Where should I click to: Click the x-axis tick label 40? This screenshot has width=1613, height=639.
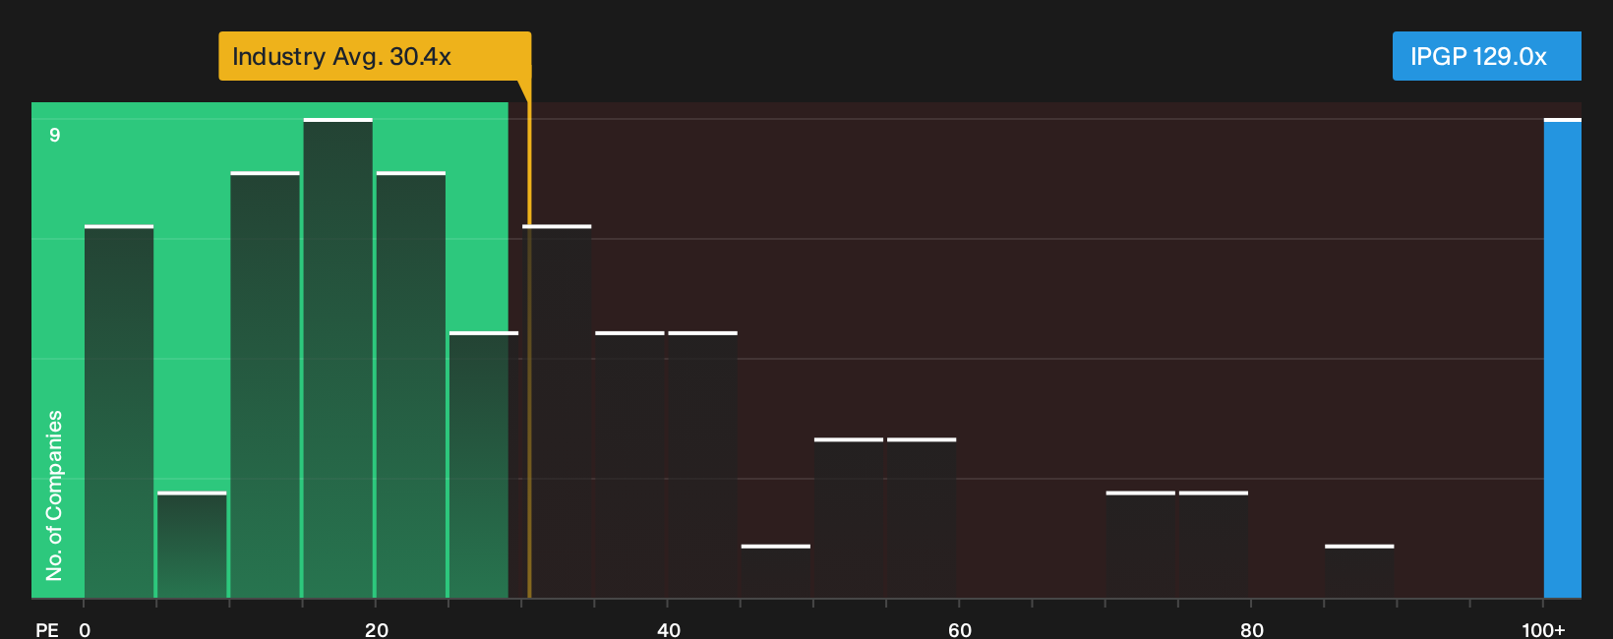coord(669,630)
